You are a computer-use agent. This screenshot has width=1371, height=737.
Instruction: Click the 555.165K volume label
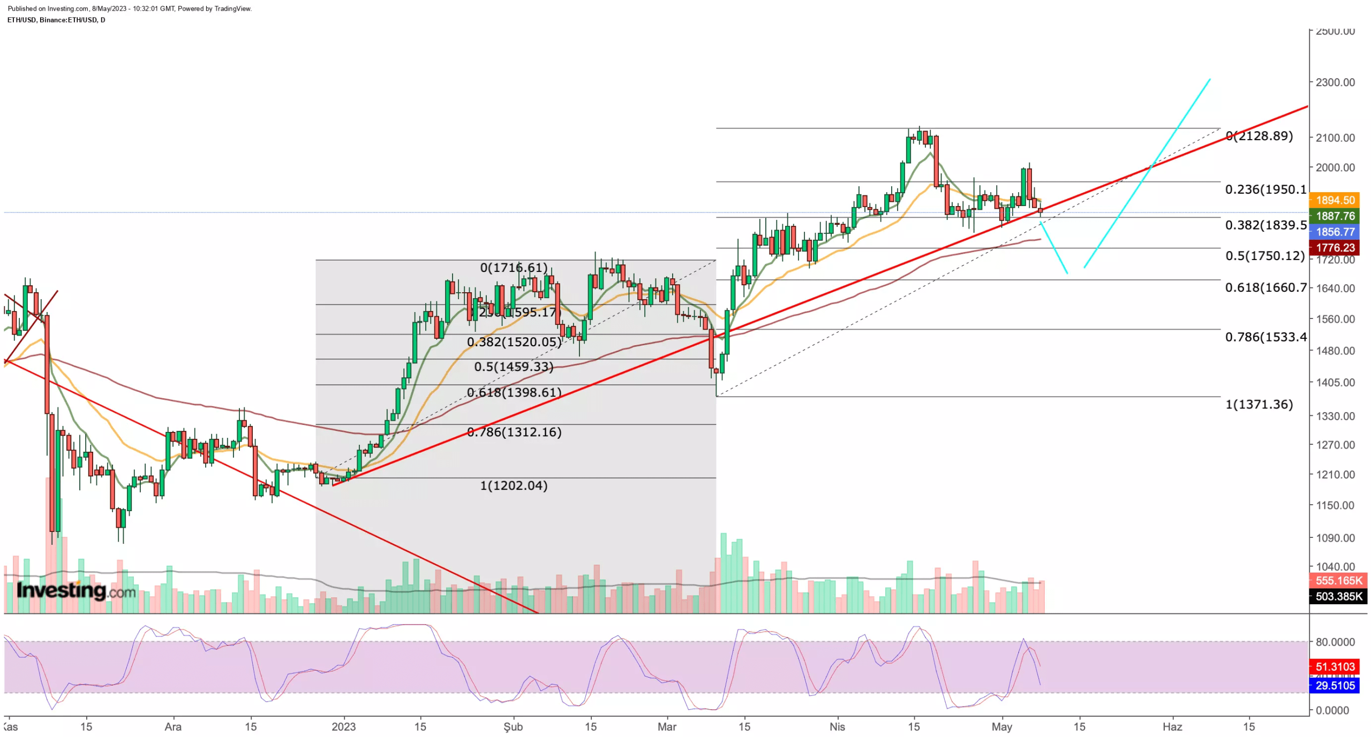pos(1338,581)
